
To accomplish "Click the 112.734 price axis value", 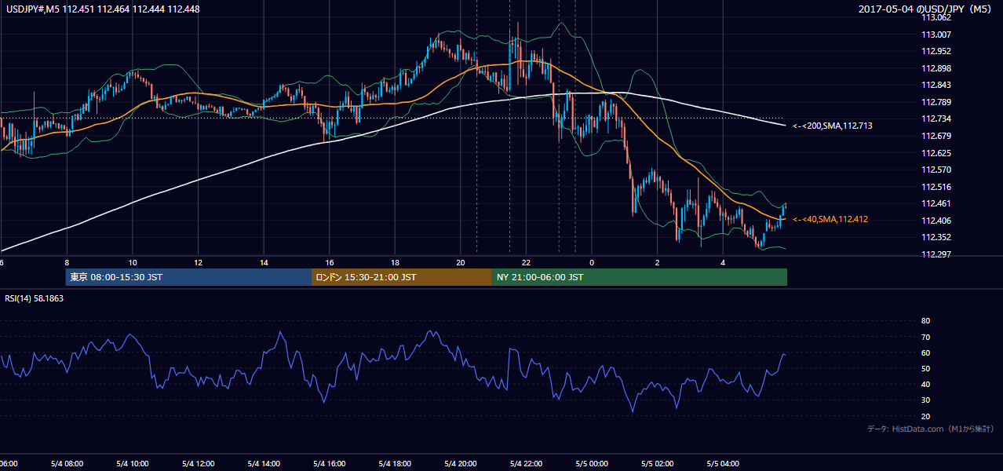I will 936,119.
